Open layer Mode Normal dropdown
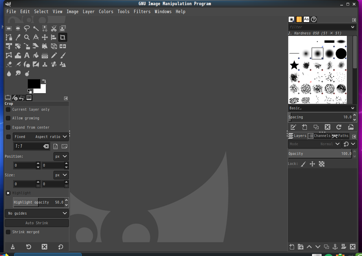Viewport: 362px width, 256px height. pyautogui.click(x=314, y=144)
